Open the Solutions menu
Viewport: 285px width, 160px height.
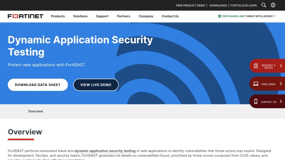pyautogui.click(x=80, y=16)
